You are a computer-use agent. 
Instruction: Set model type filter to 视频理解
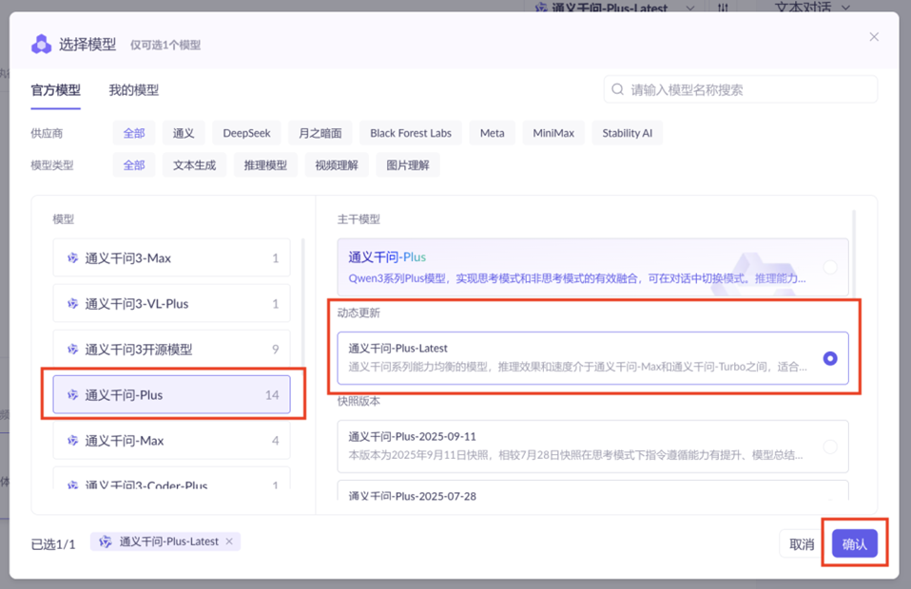[x=337, y=165]
